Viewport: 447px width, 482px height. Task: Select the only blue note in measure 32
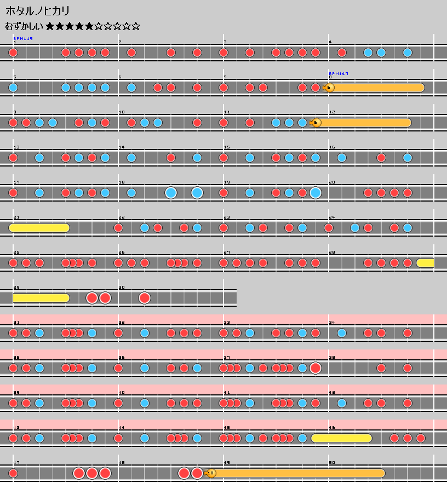click(x=145, y=333)
